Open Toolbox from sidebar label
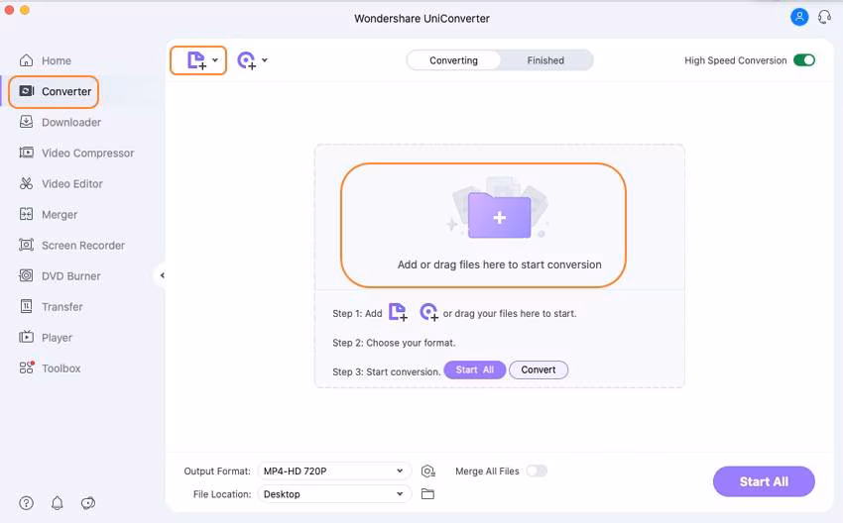Image resolution: width=843 pixels, height=523 pixels. pos(61,368)
